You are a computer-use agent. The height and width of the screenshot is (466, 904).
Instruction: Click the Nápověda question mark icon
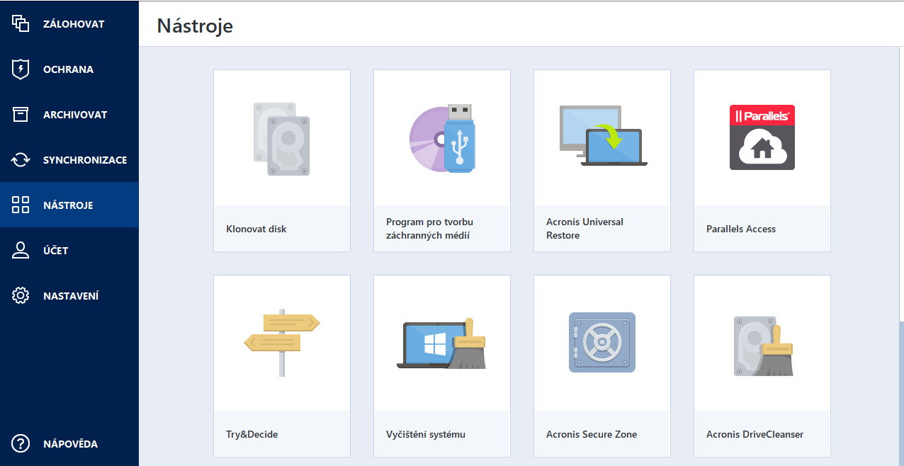click(21, 444)
